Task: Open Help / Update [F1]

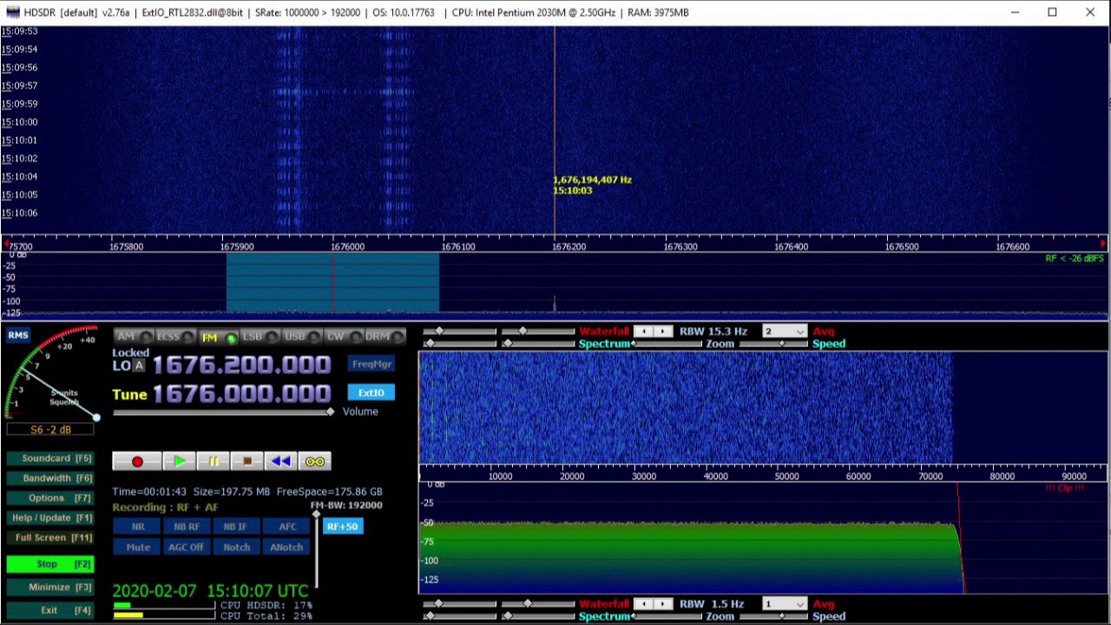Action: (50, 518)
